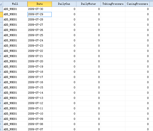Click the date cell 2009-07-30

[40, 9]
